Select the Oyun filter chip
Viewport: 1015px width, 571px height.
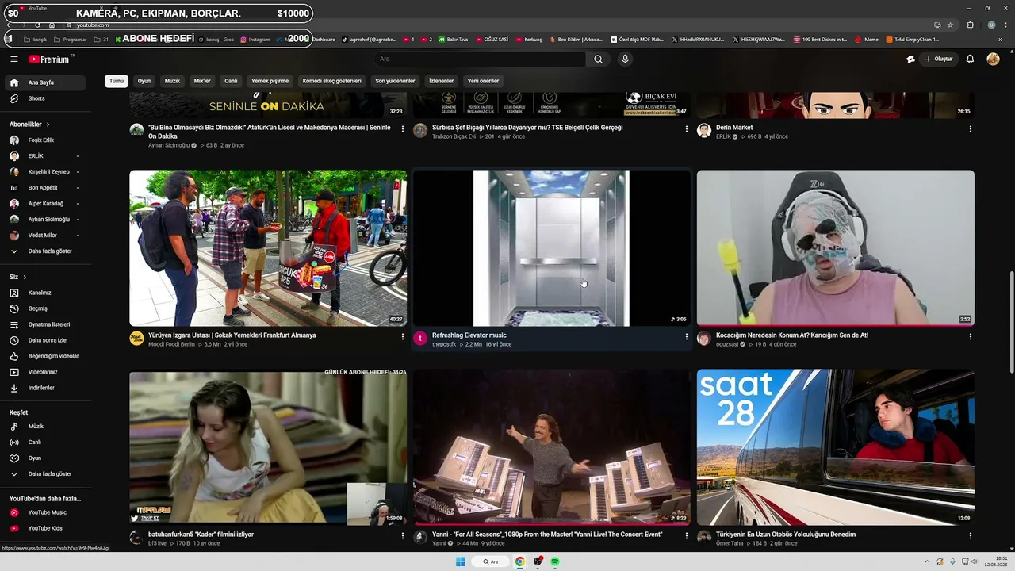144,81
